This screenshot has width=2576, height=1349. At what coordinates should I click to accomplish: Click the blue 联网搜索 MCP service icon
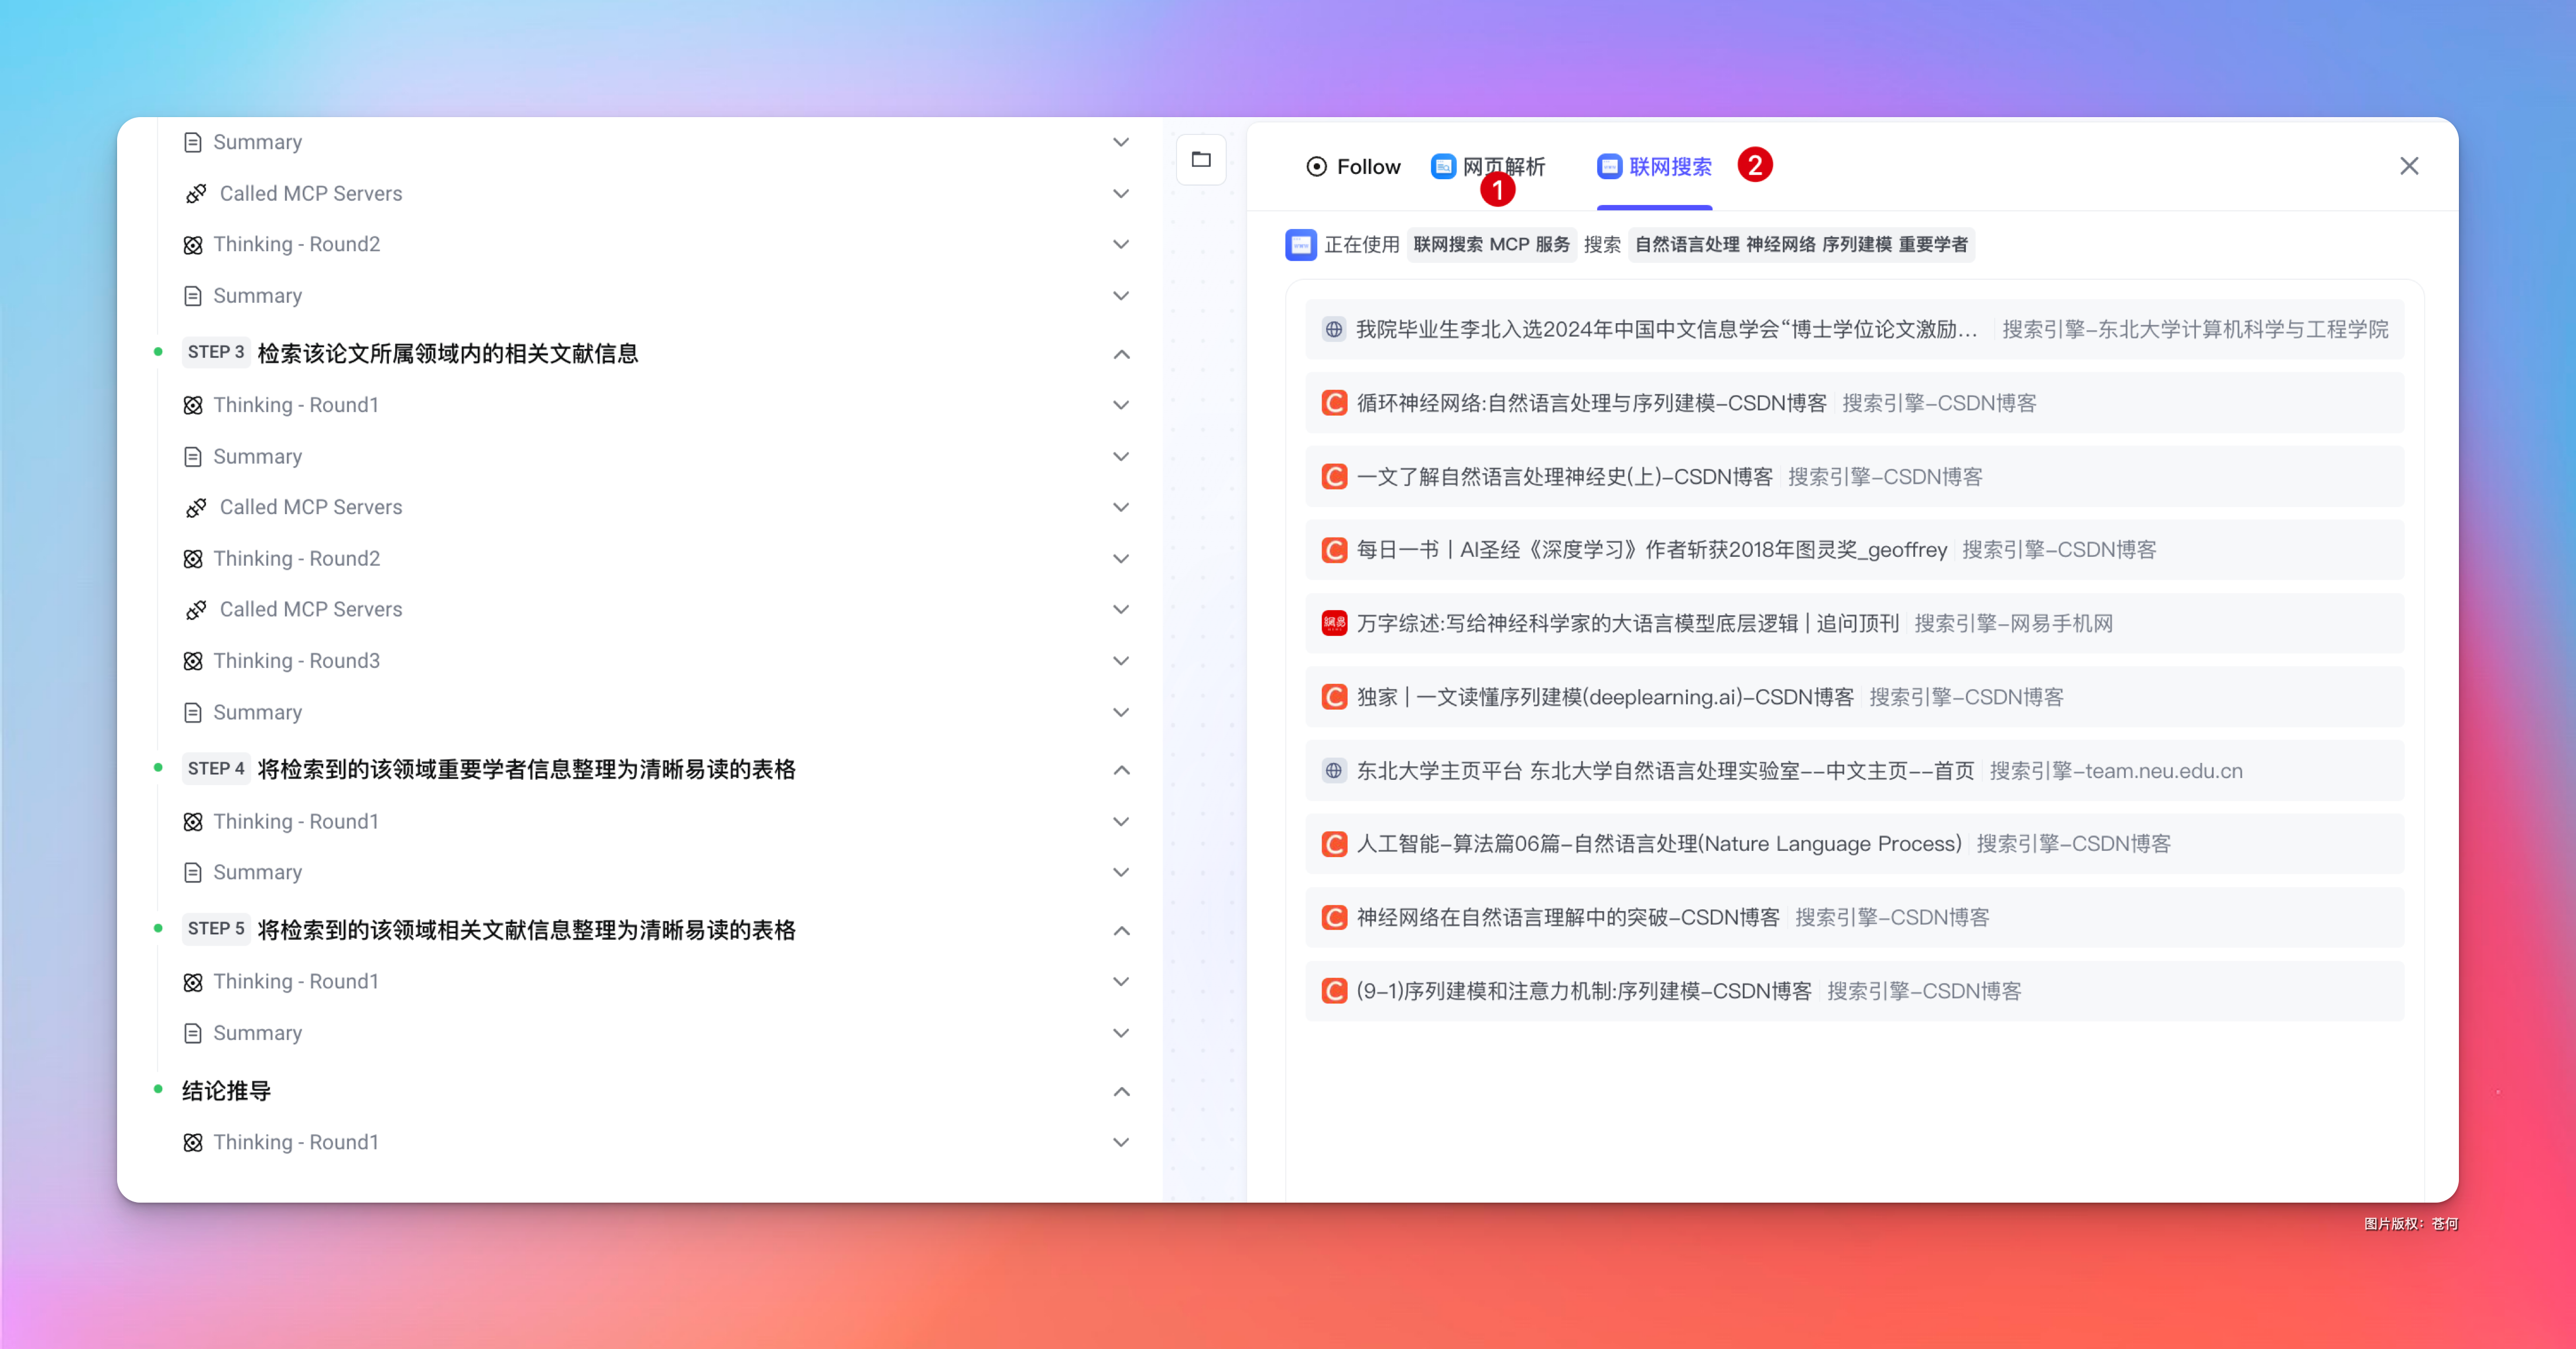point(1300,245)
